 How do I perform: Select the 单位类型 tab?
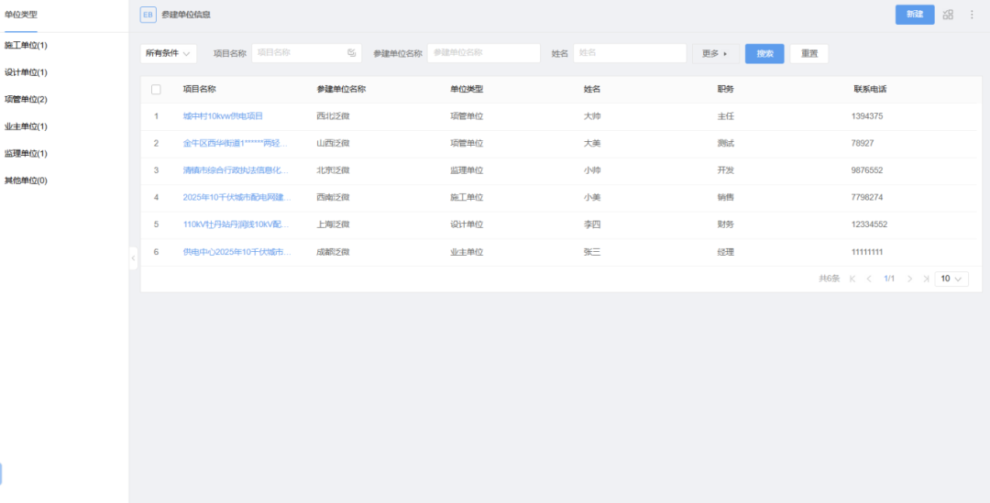click(21, 15)
